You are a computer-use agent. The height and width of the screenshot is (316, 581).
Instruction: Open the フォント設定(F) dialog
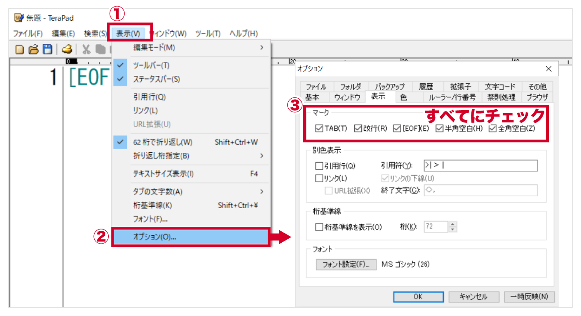pyautogui.click(x=346, y=265)
